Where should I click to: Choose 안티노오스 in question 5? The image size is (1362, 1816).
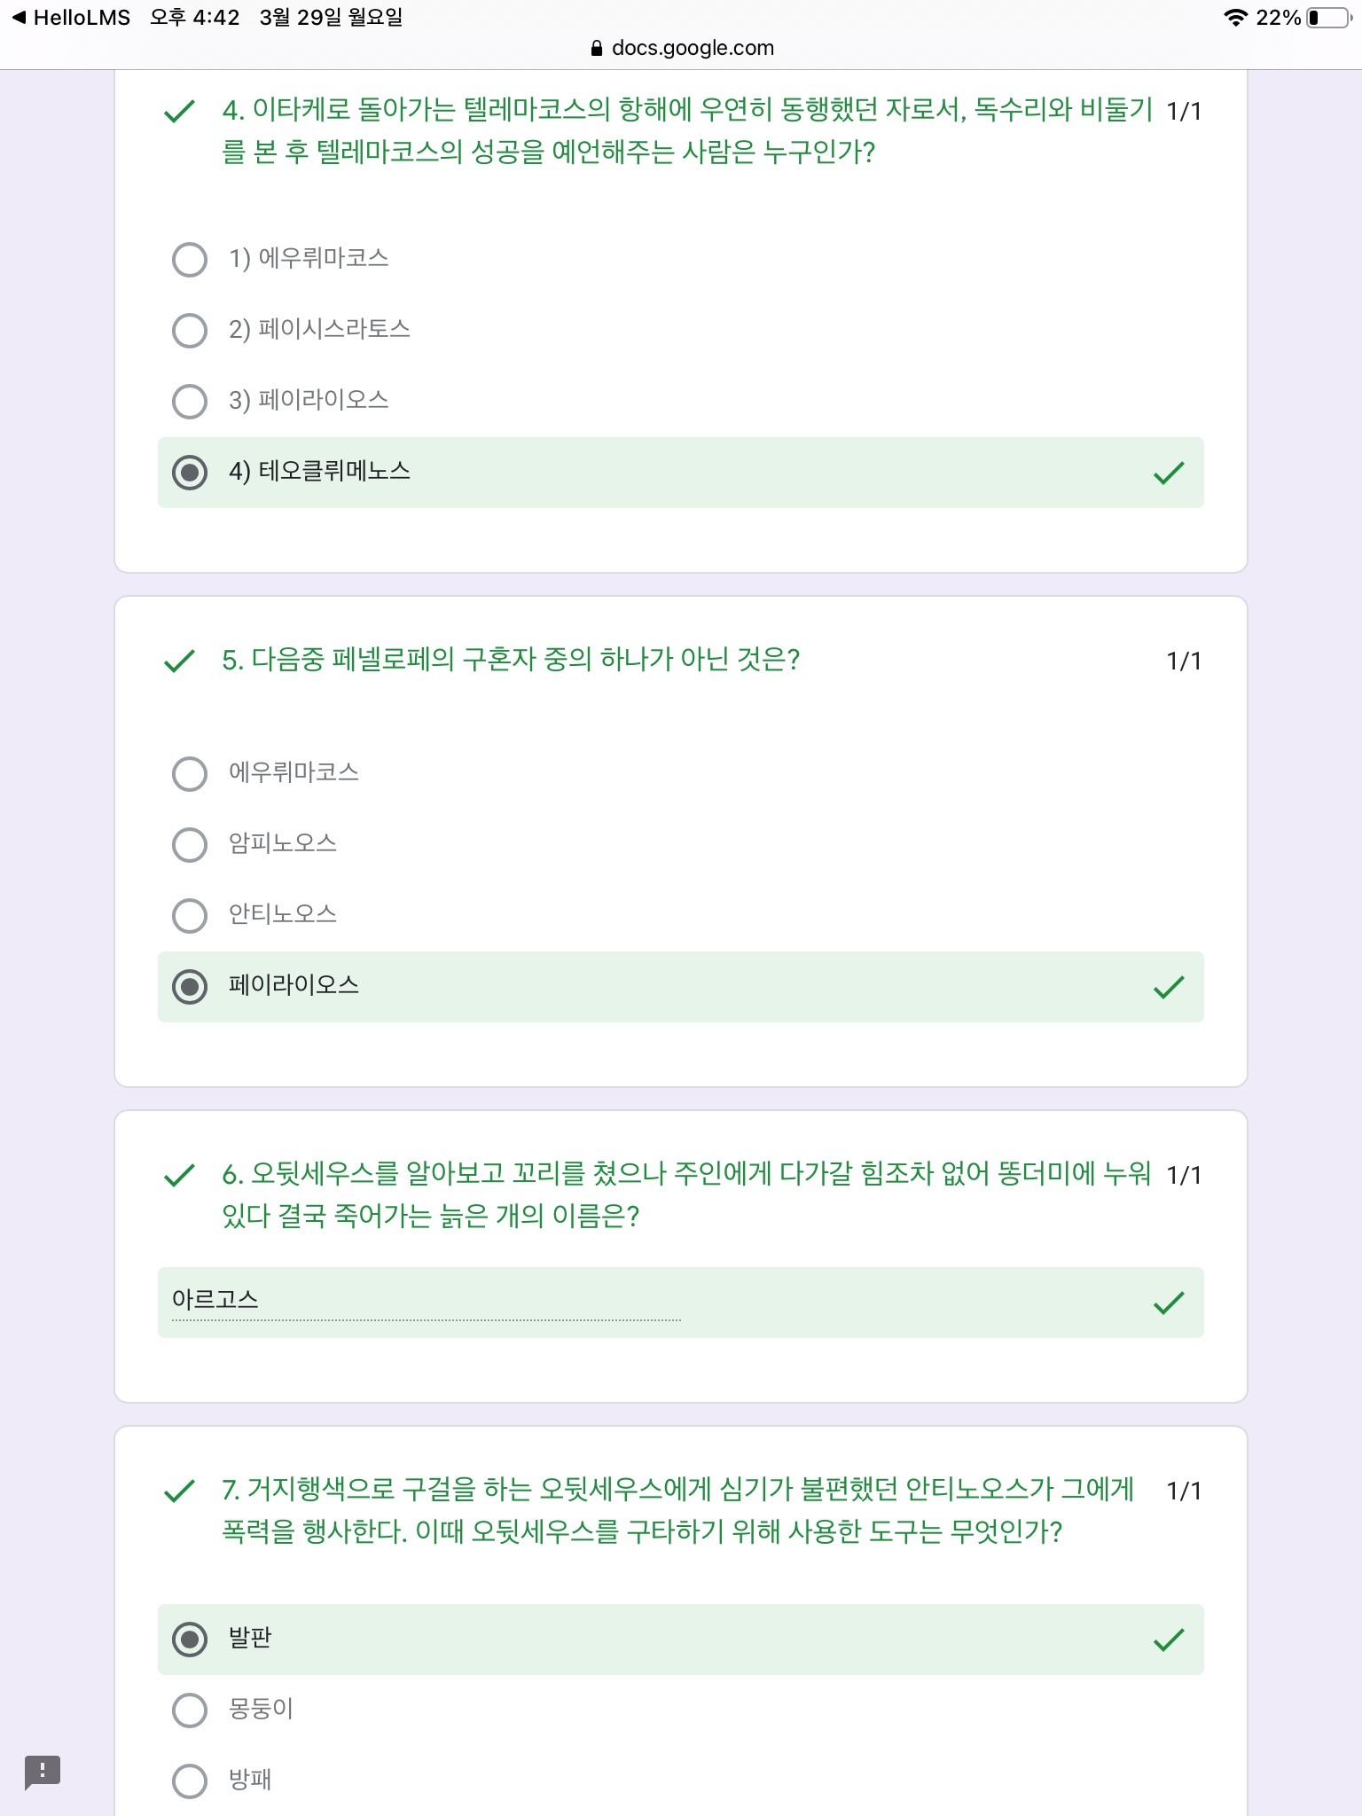[x=190, y=916]
